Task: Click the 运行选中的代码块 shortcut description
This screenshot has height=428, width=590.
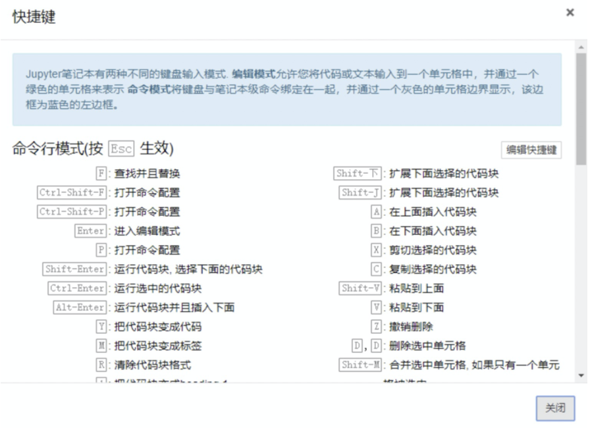Action: click(158, 288)
